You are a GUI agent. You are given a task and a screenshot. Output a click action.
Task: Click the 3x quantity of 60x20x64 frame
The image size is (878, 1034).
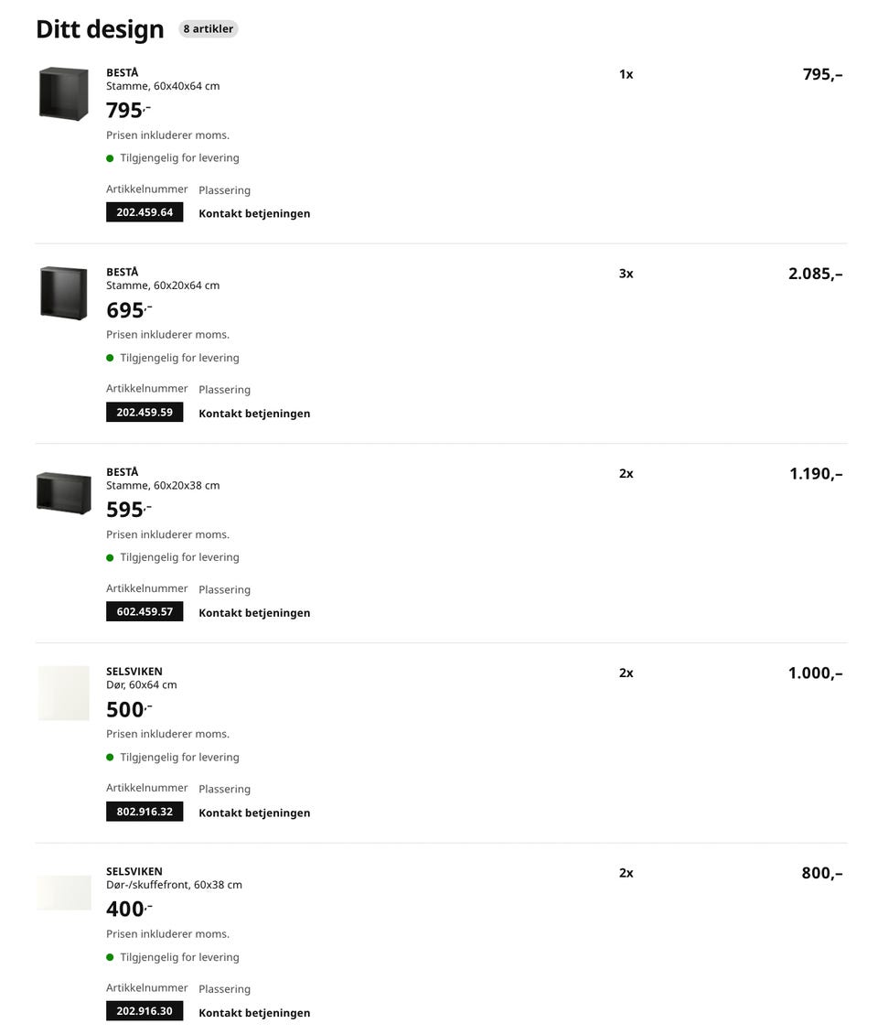point(626,274)
